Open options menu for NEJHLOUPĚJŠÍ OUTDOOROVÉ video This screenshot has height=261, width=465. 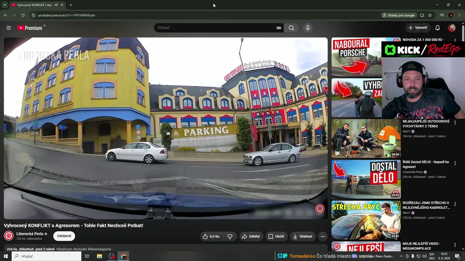(455, 123)
